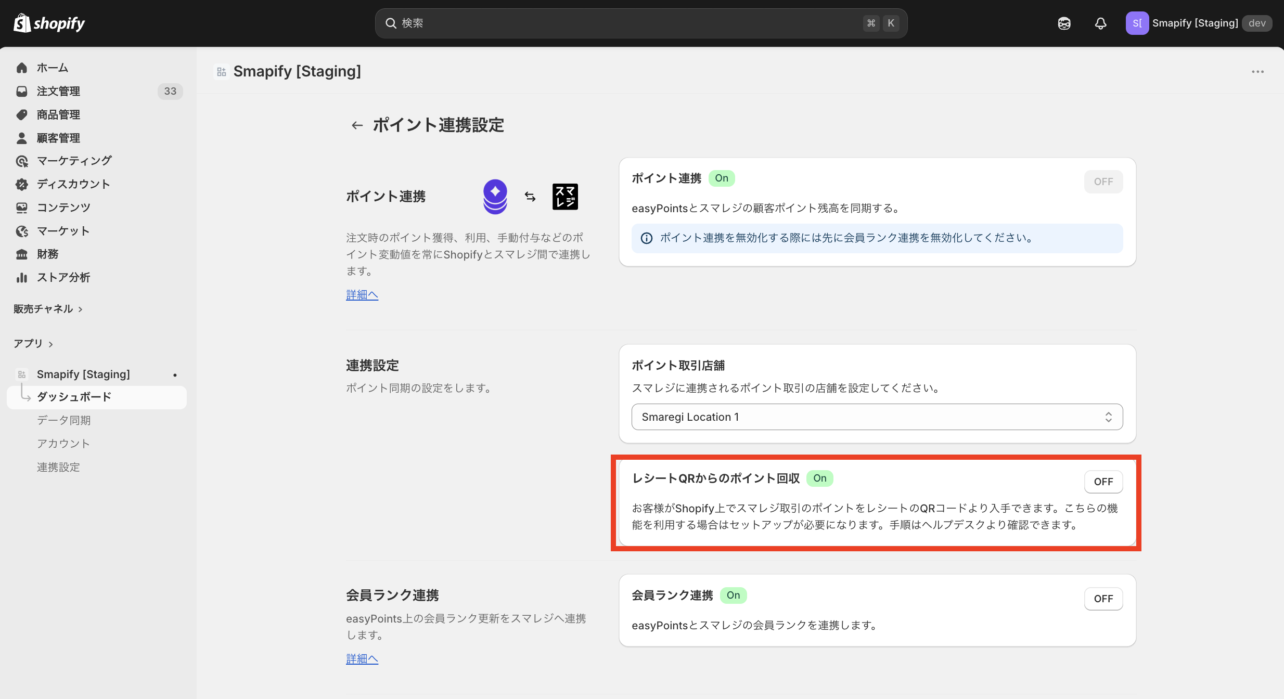Click the Shopify logo
The height and width of the screenshot is (699, 1284).
click(49, 23)
